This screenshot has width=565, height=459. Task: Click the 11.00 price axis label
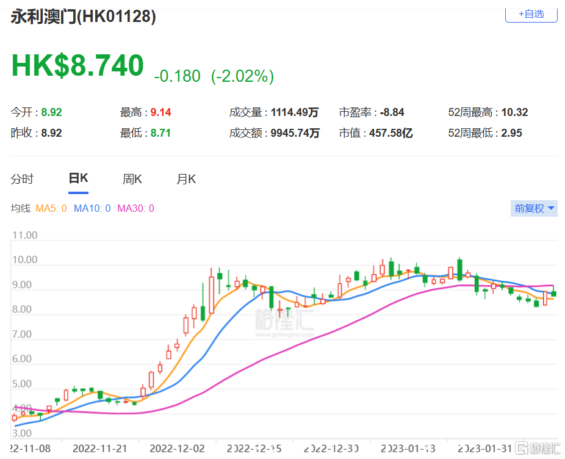[24, 235]
